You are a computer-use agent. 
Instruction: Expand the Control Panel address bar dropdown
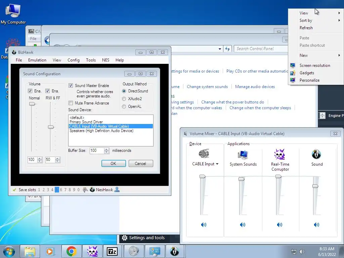click(x=220, y=49)
